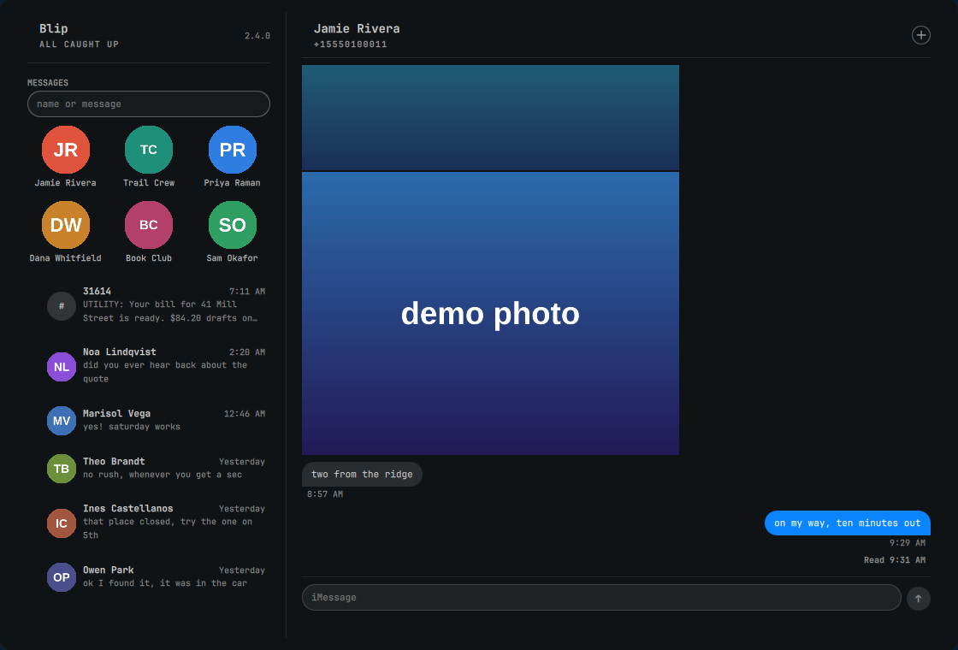Click the 'on my way, ten minutes out' bubble
Image resolution: width=958 pixels, height=650 pixels.
click(848, 523)
